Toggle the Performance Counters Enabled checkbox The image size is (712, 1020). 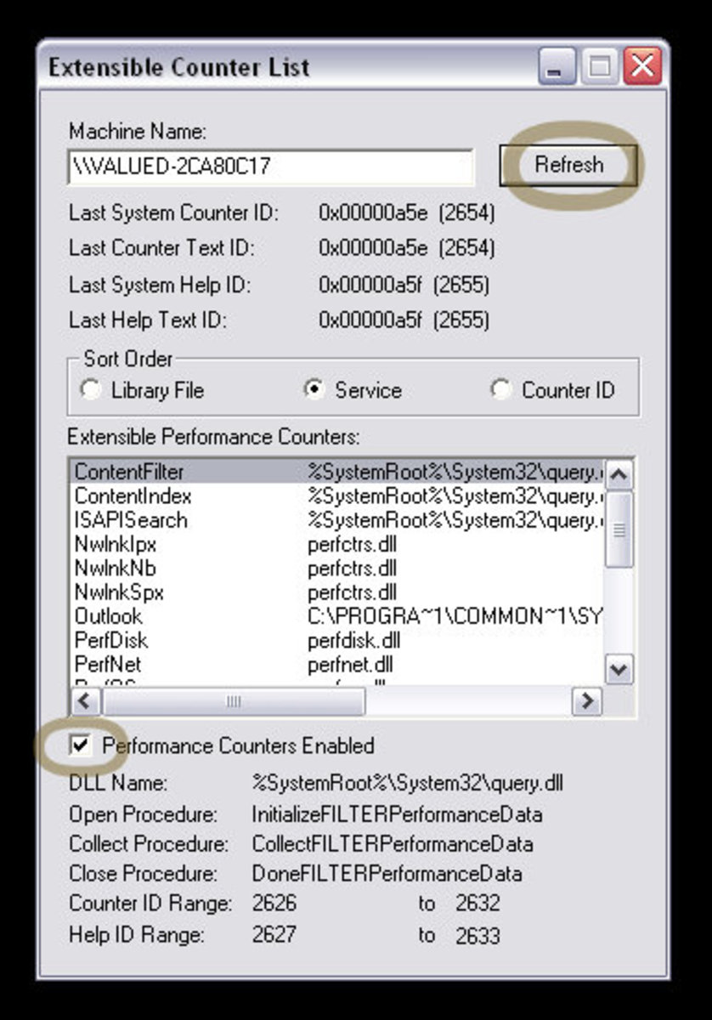point(82,745)
